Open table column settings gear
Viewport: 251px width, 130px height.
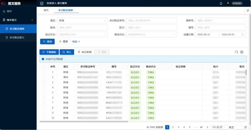click(242, 52)
